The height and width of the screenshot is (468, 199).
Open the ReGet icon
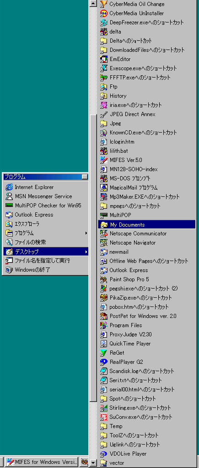click(x=103, y=353)
